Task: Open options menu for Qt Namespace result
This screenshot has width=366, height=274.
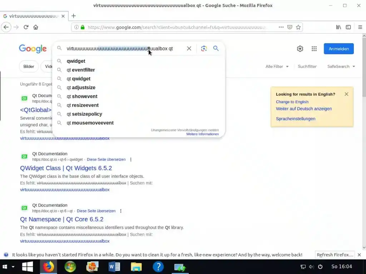Action: click(x=121, y=211)
